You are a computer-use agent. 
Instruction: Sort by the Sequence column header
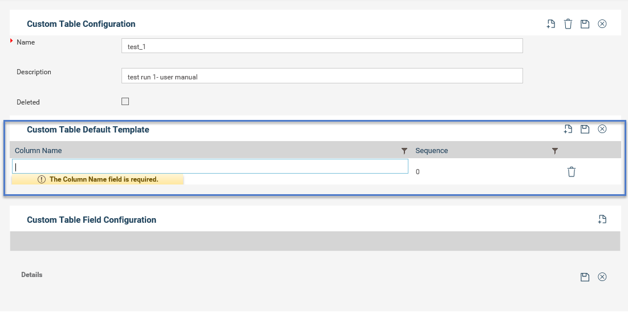(431, 150)
